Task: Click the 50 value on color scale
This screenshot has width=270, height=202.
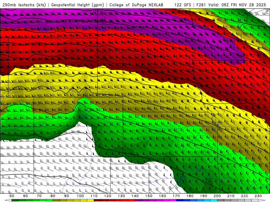Action: pyautogui.click(x=12, y=196)
